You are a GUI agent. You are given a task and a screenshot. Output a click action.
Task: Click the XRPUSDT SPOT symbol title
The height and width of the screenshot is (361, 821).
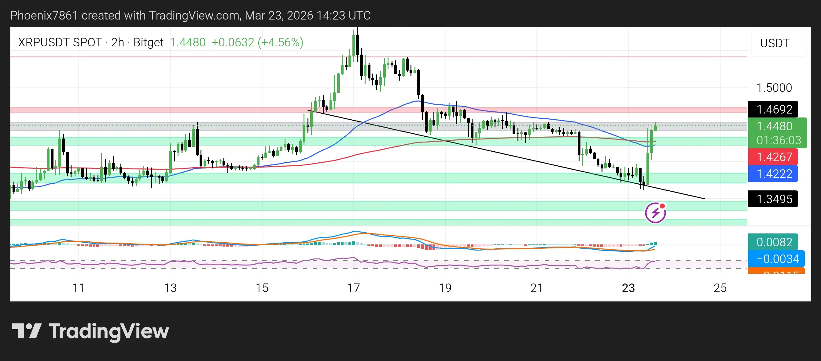pyautogui.click(x=60, y=42)
